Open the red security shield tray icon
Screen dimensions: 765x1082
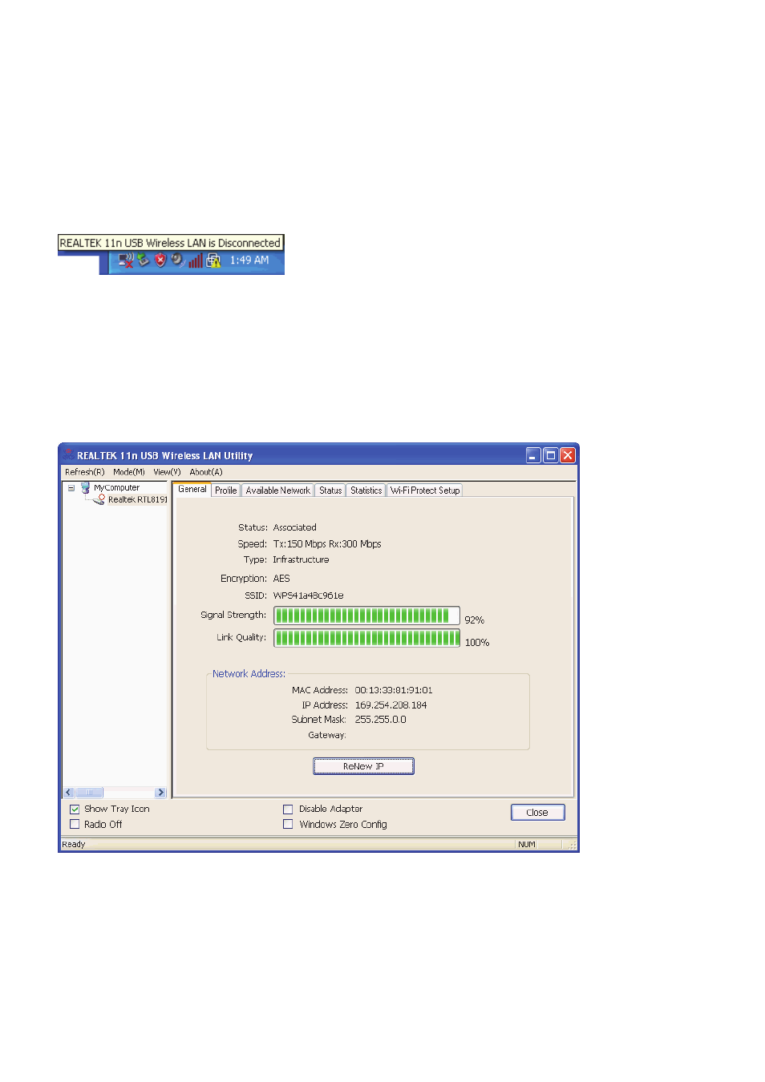[x=160, y=260]
